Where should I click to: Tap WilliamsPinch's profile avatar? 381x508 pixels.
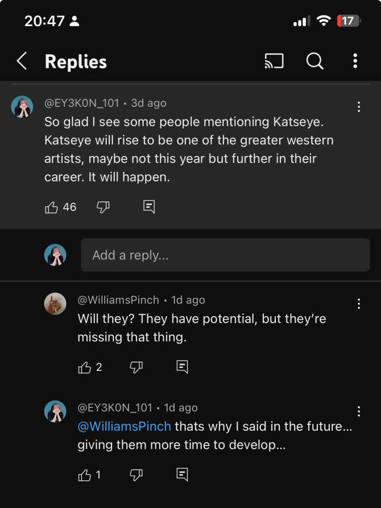coord(55,303)
